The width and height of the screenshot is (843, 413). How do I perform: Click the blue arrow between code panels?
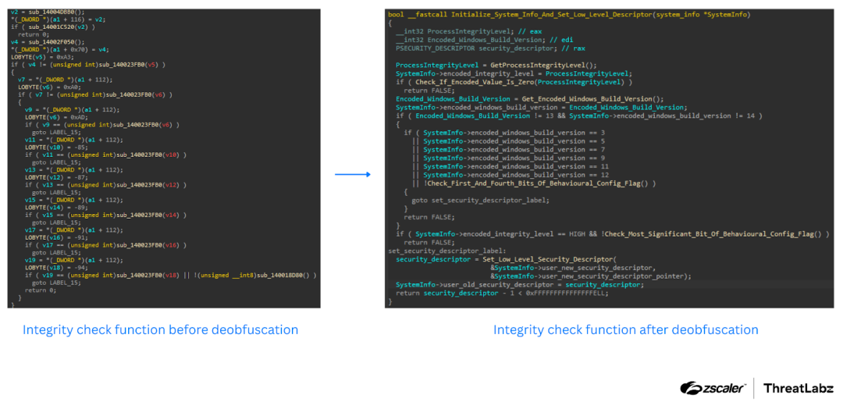click(x=352, y=174)
